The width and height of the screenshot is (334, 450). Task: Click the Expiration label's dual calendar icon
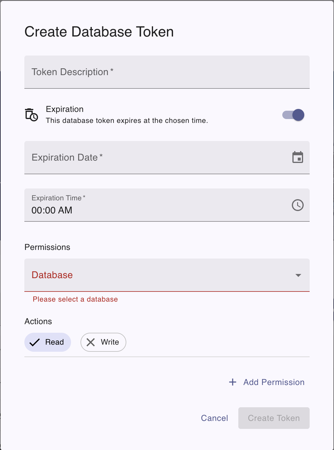coord(31,115)
